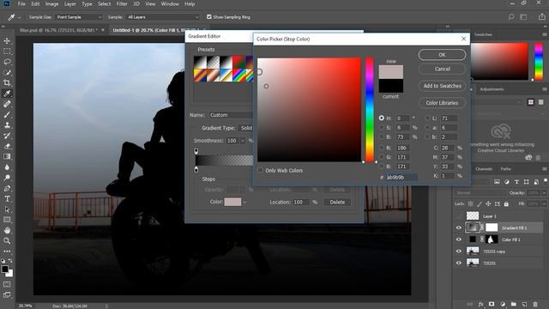Open Color Libraries button
Viewport: 549px width, 309px height.
click(443, 103)
